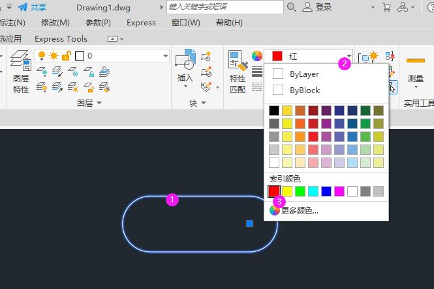
Task: Click the Unisolate layer icon with the up arrow
Action: (57, 87)
